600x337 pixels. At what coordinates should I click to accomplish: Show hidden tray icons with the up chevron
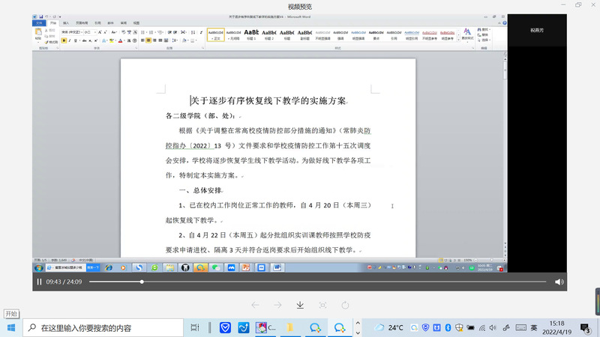click(x=358, y=324)
